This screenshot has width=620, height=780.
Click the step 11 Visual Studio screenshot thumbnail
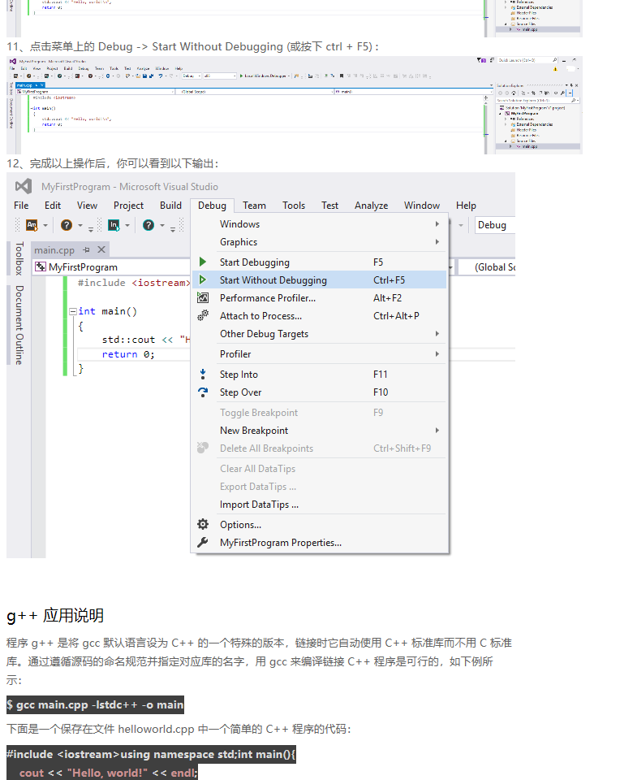294,105
